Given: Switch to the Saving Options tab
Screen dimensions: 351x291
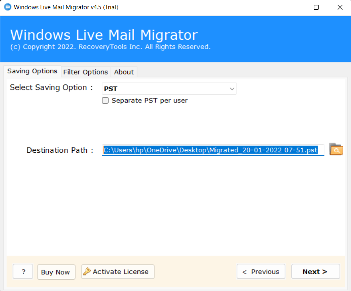Looking at the screenshot, I should [x=32, y=71].
